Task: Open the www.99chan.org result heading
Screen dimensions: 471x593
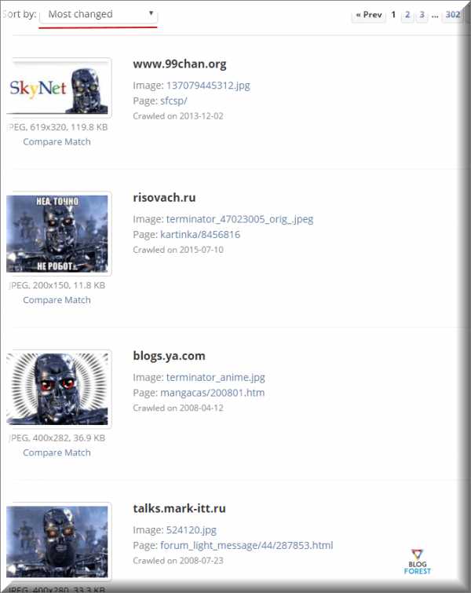Action: pos(180,64)
